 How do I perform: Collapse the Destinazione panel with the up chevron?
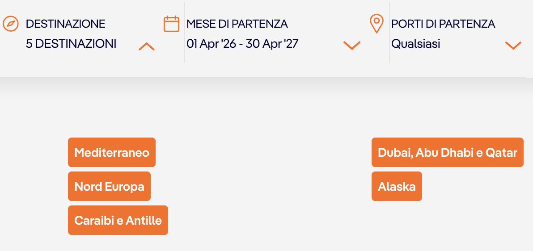coord(147,46)
